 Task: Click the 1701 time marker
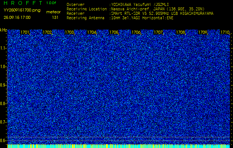(25, 32)
